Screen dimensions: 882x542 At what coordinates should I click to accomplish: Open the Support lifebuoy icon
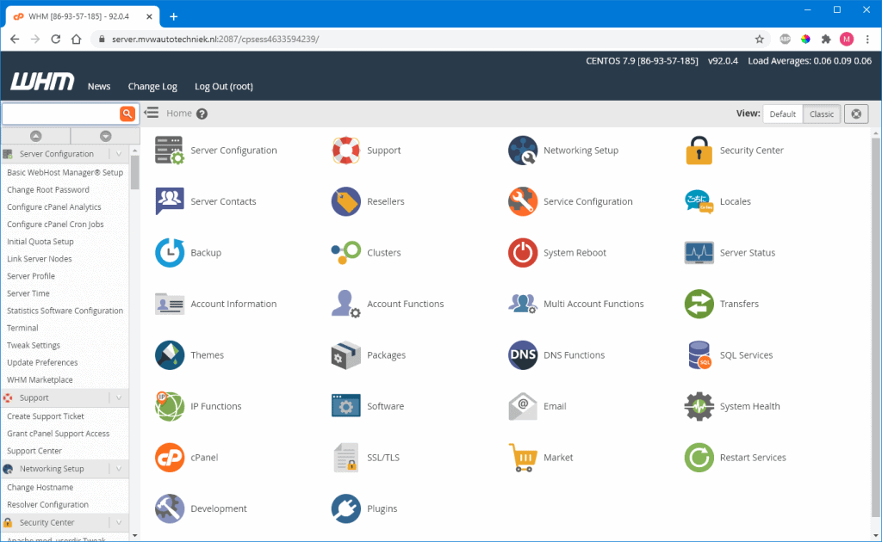(346, 151)
